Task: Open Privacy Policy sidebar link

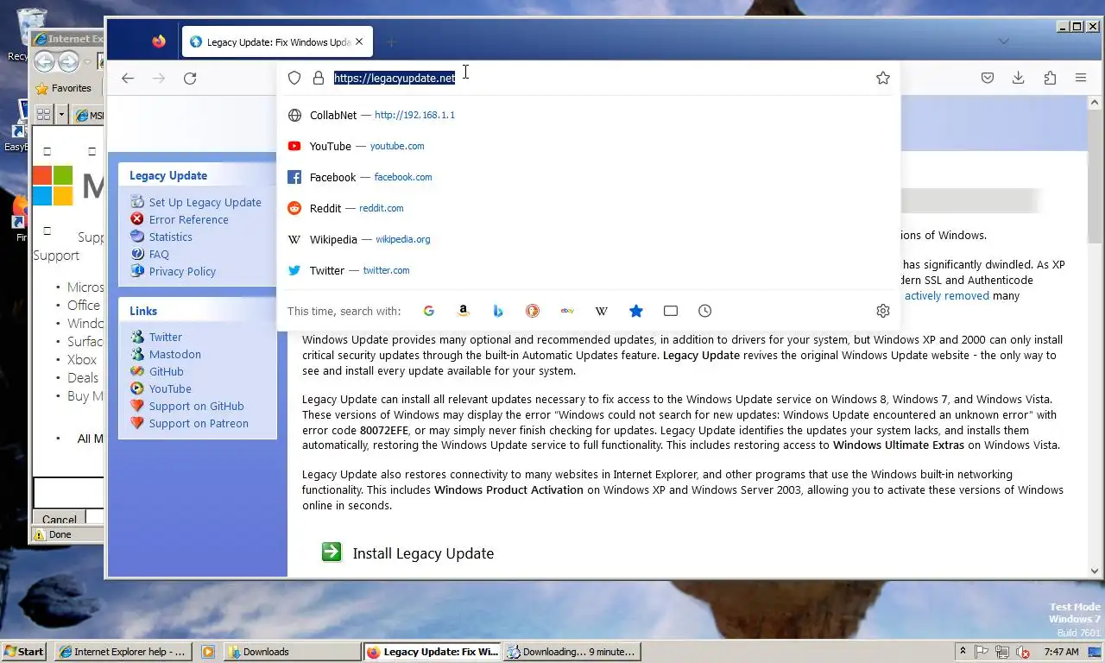Action: 182,271
